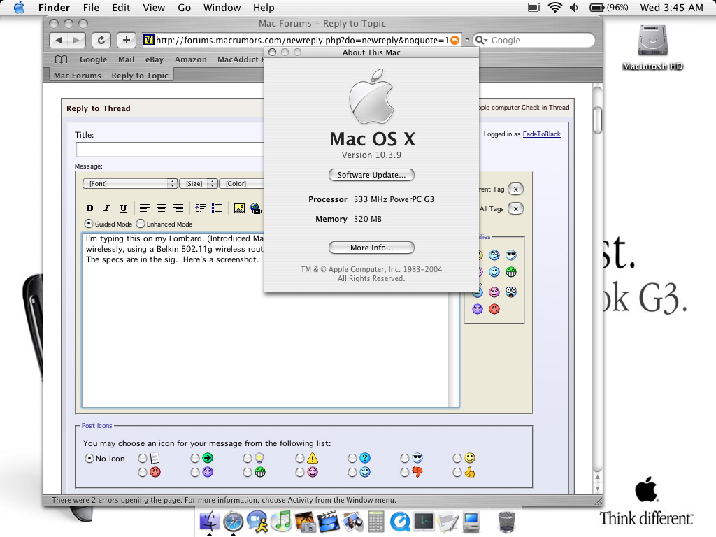Reload the page in Safari
Viewport: 716px width, 537px height.
click(x=101, y=41)
